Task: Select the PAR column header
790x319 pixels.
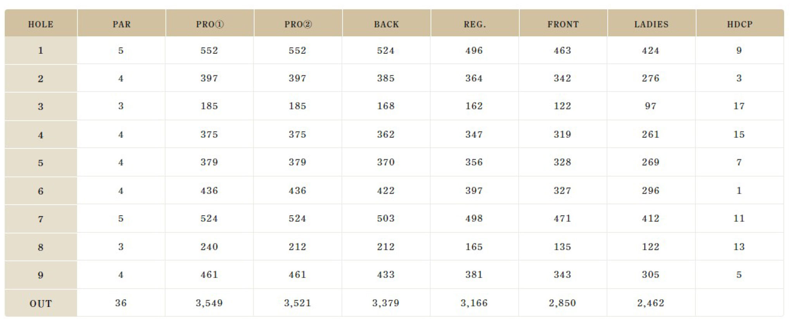Action: click(121, 23)
